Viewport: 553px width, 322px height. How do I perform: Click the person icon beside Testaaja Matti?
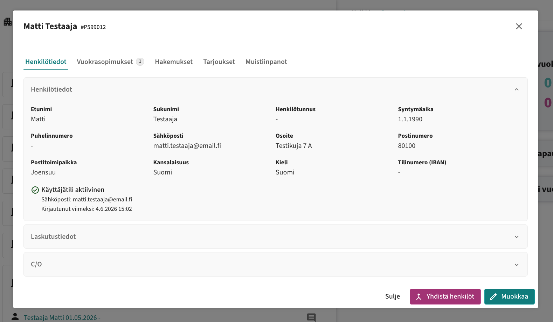tap(15, 316)
